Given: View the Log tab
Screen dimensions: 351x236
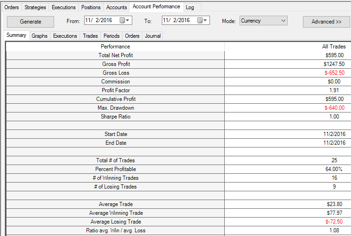Looking at the screenshot, I should (190, 7).
